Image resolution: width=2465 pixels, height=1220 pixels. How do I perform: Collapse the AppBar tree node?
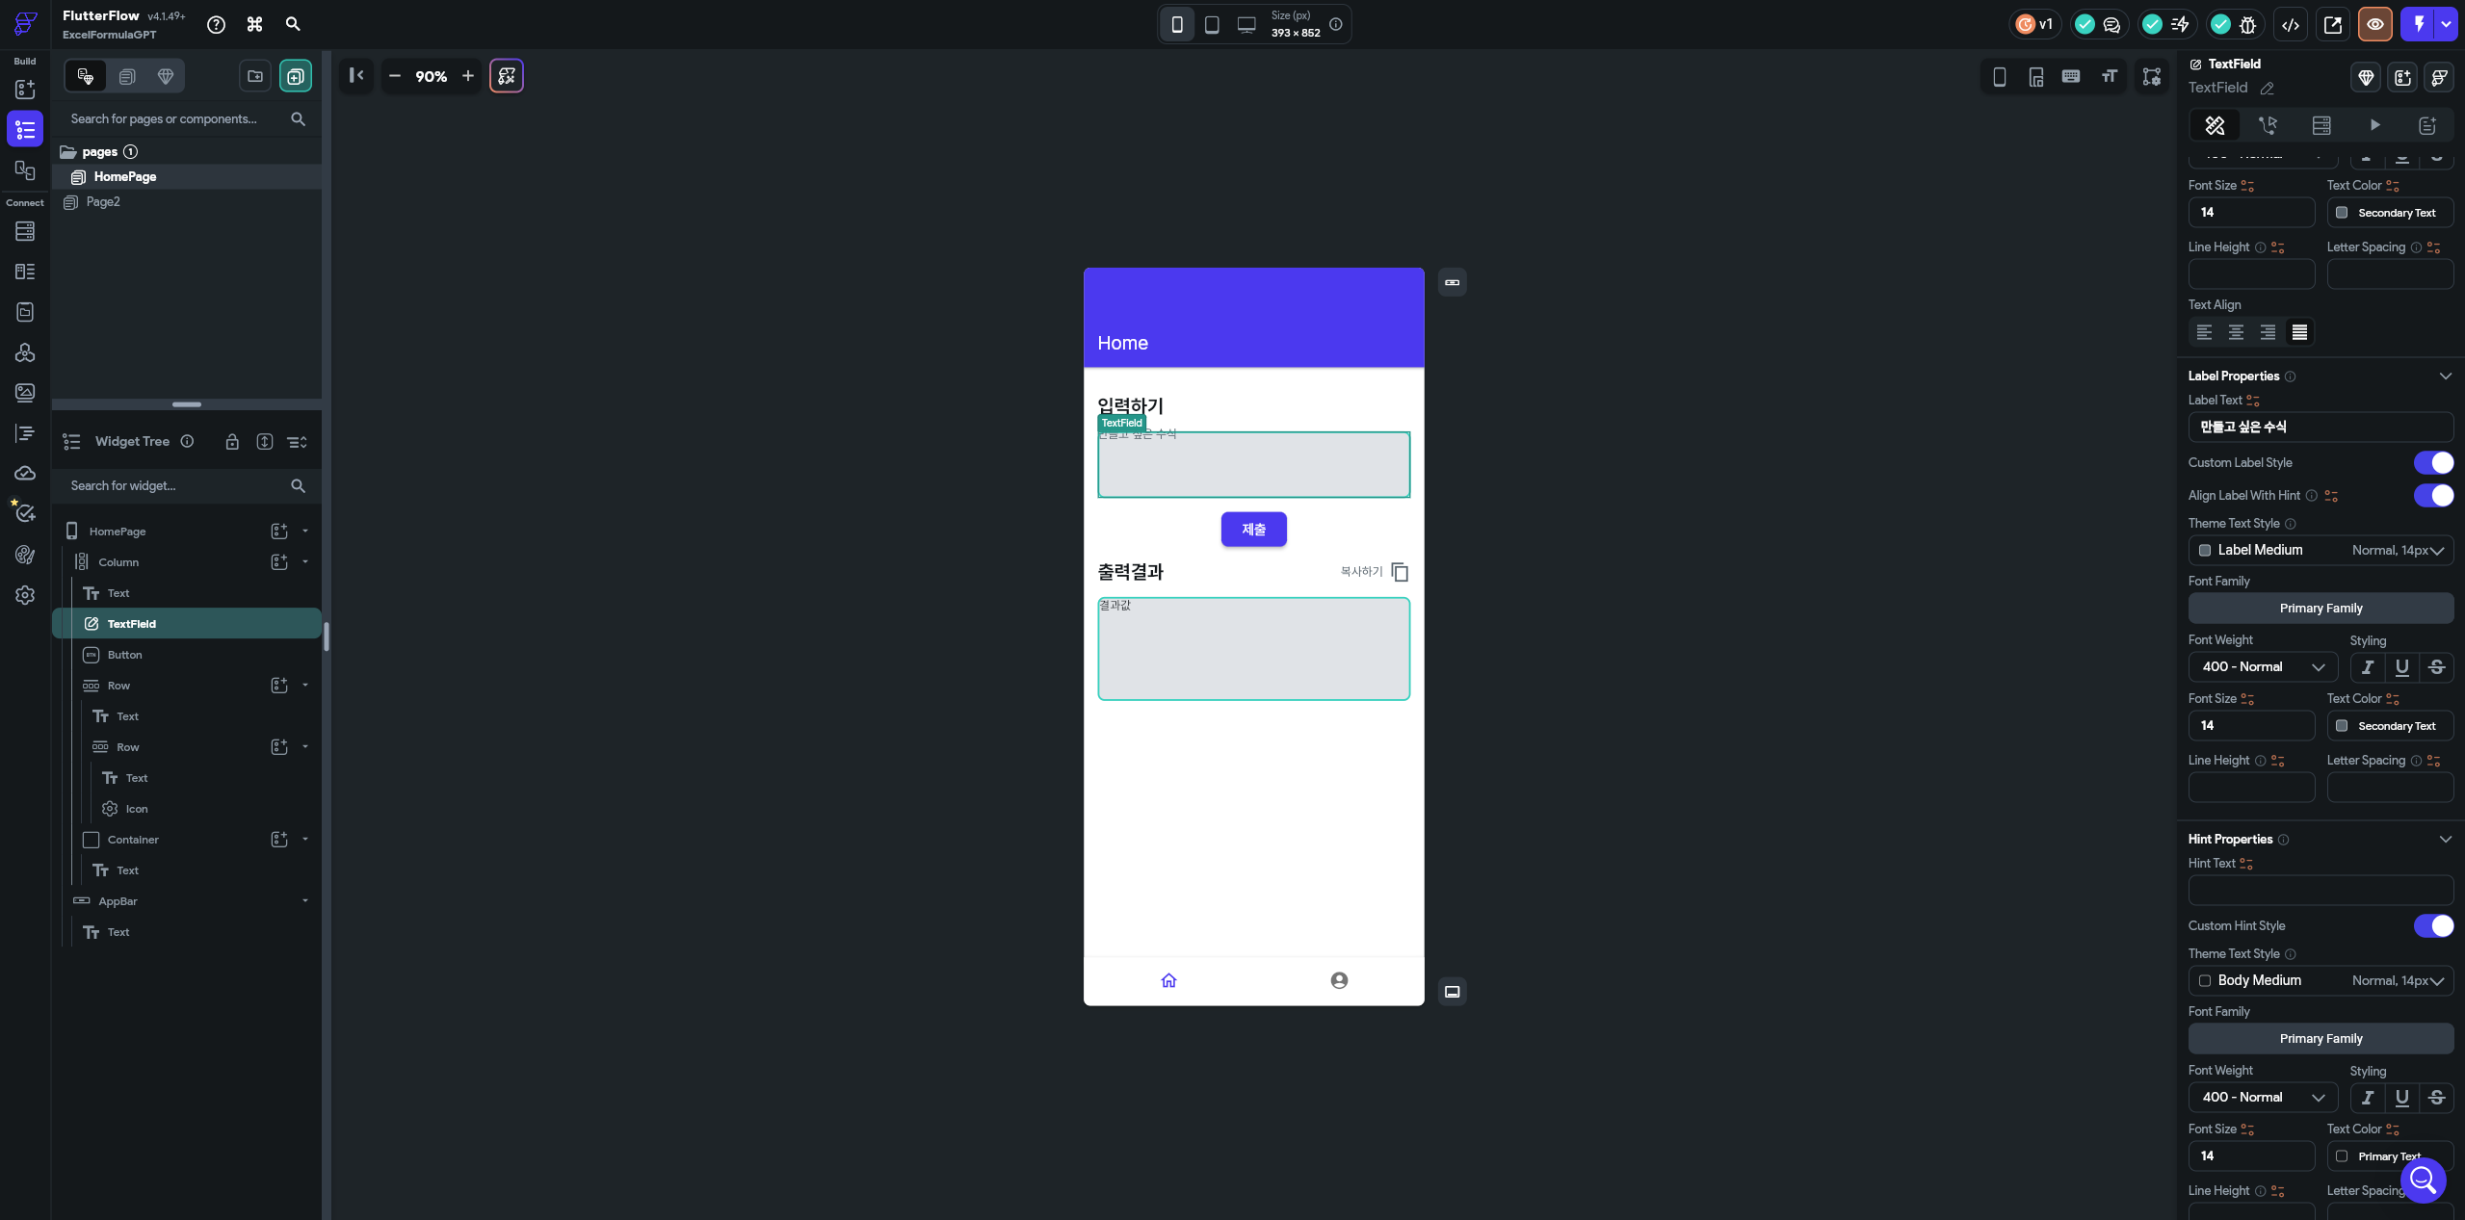tap(305, 901)
